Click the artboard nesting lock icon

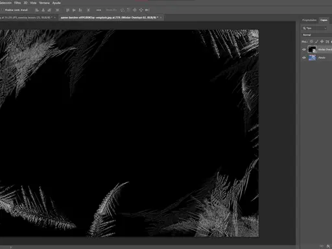pyautogui.click(x=327, y=41)
